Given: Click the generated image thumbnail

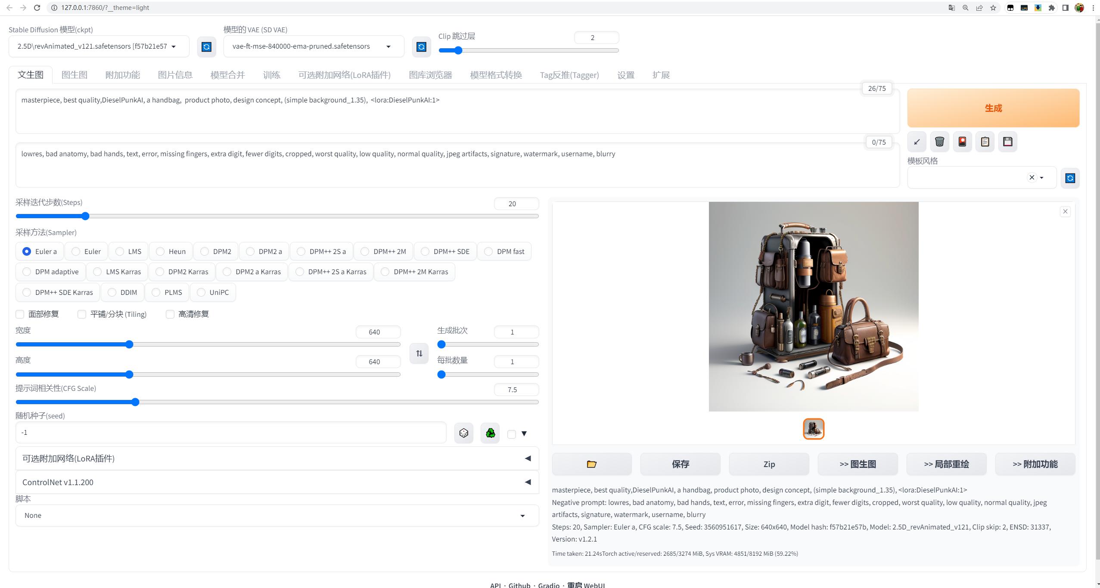Looking at the screenshot, I should point(814,429).
